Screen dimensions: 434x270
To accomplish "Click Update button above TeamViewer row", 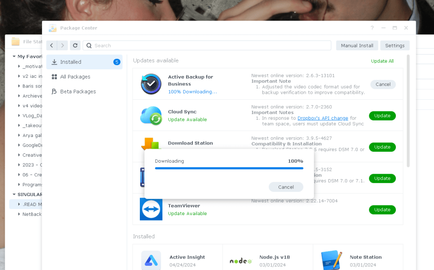I will [x=382, y=178].
